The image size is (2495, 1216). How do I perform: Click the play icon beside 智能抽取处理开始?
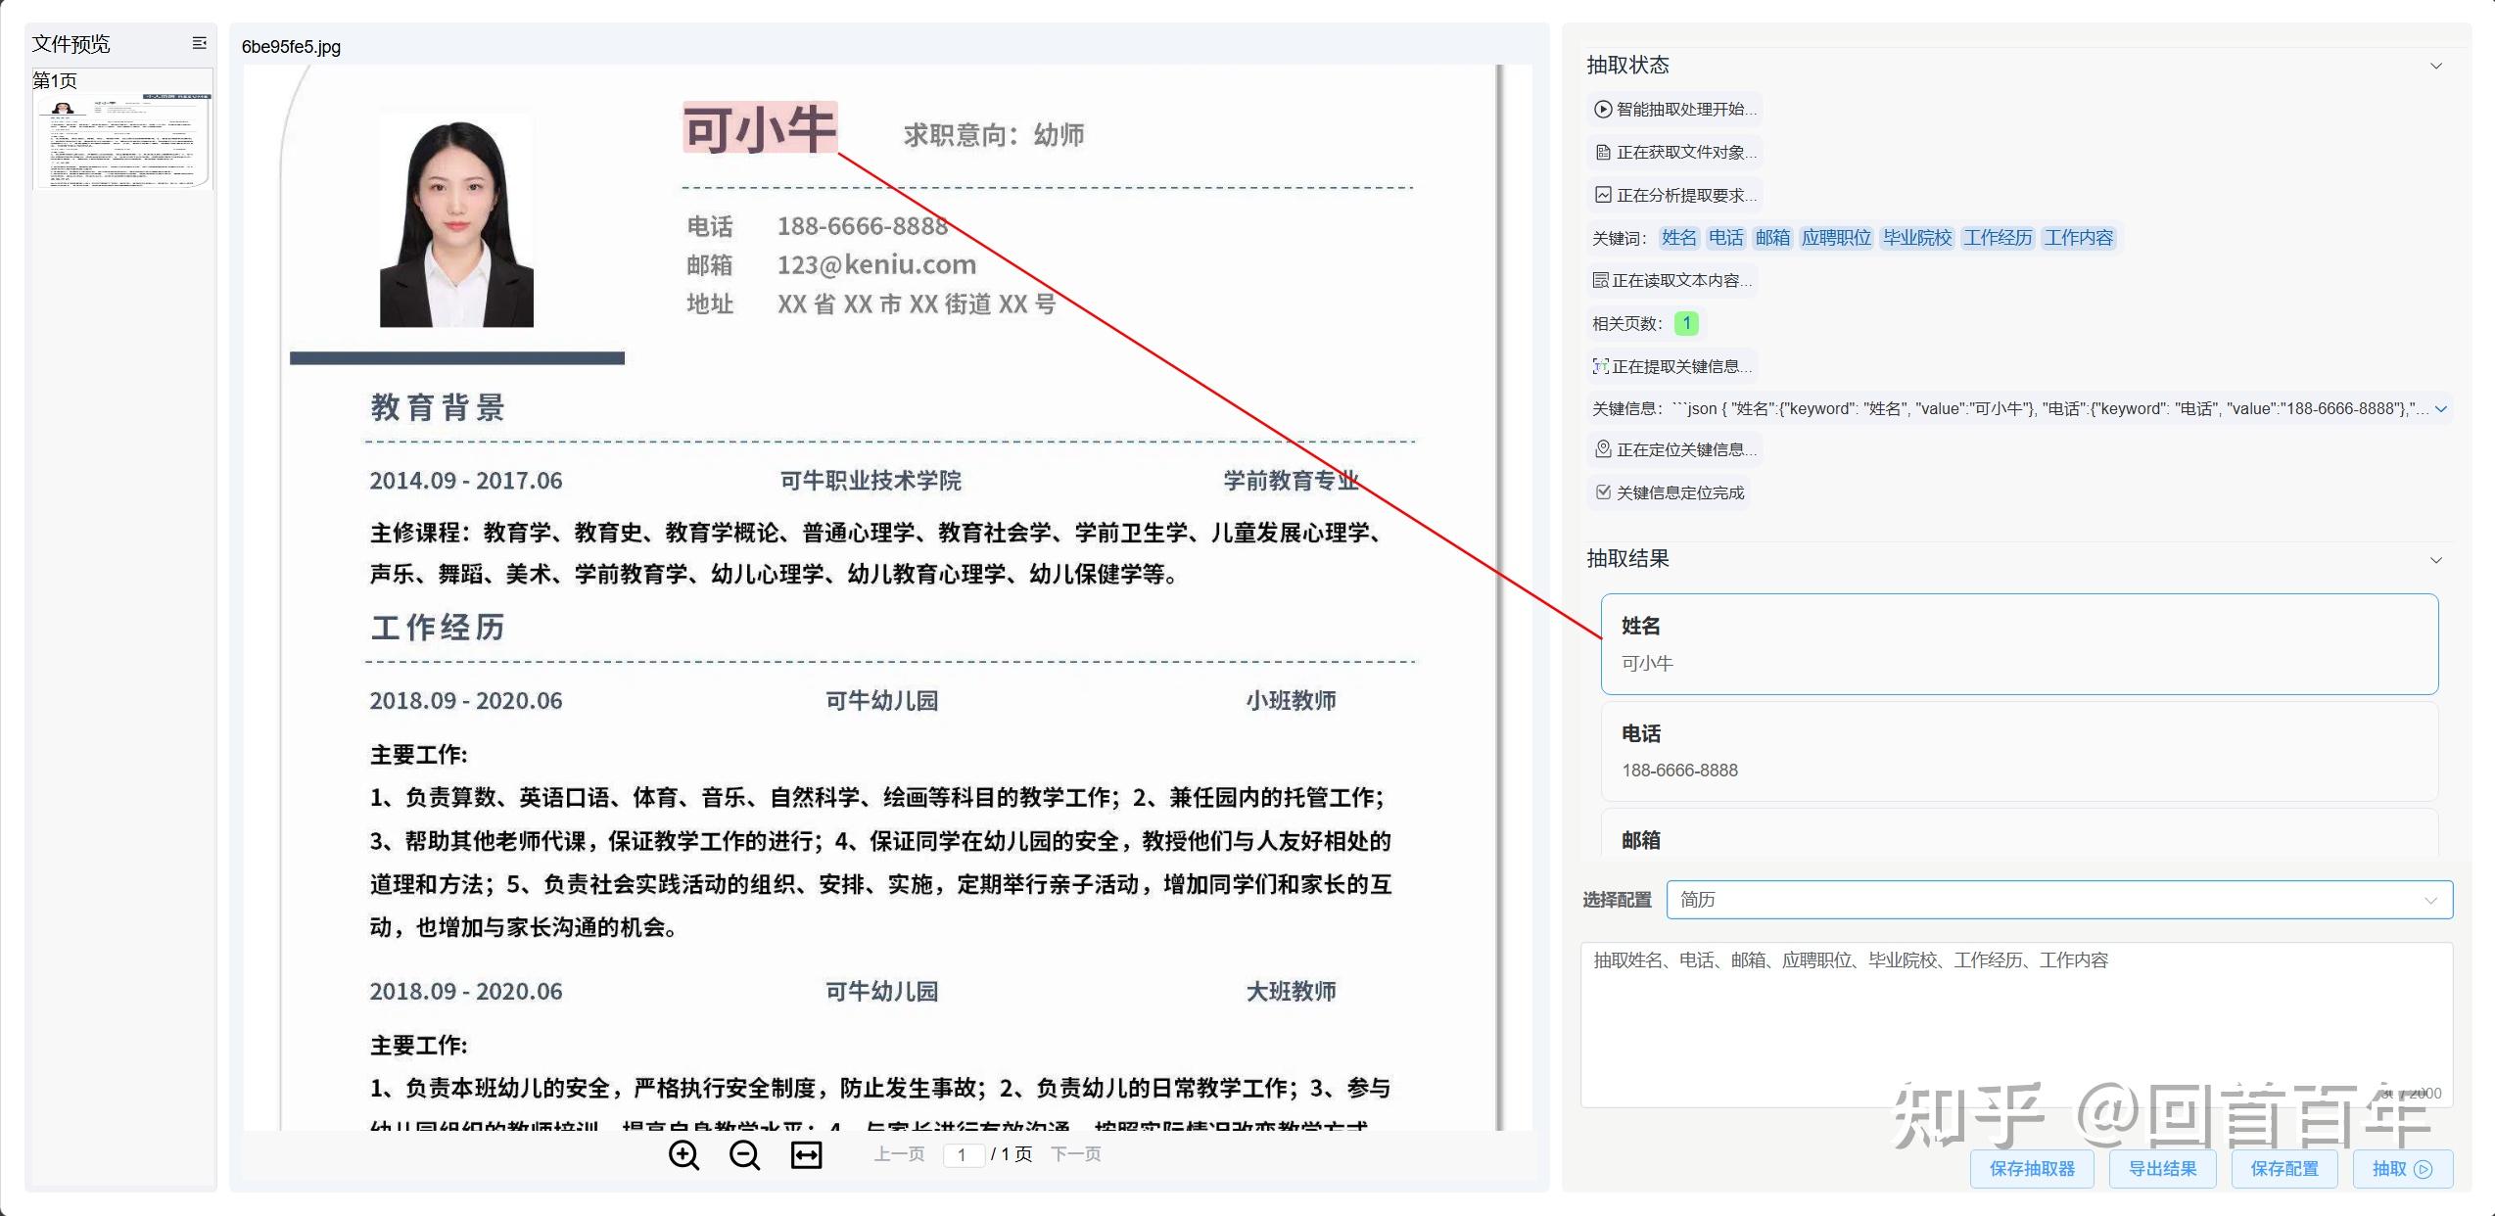click(x=1602, y=109)
